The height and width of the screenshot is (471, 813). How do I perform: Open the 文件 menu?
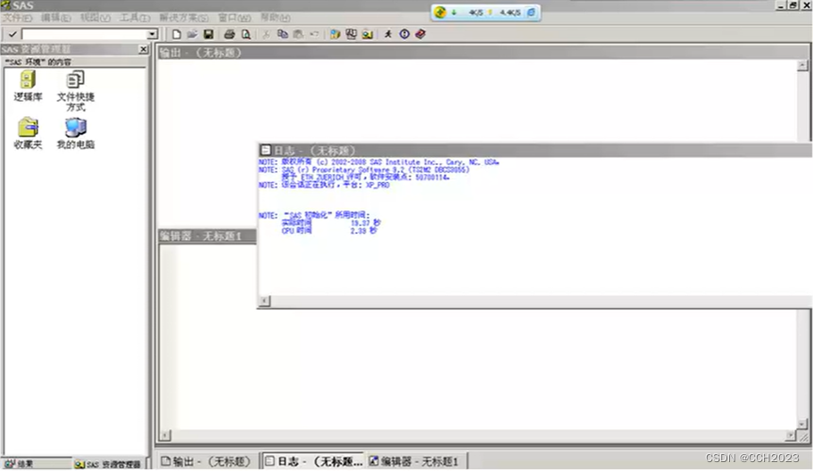point(17,18)
